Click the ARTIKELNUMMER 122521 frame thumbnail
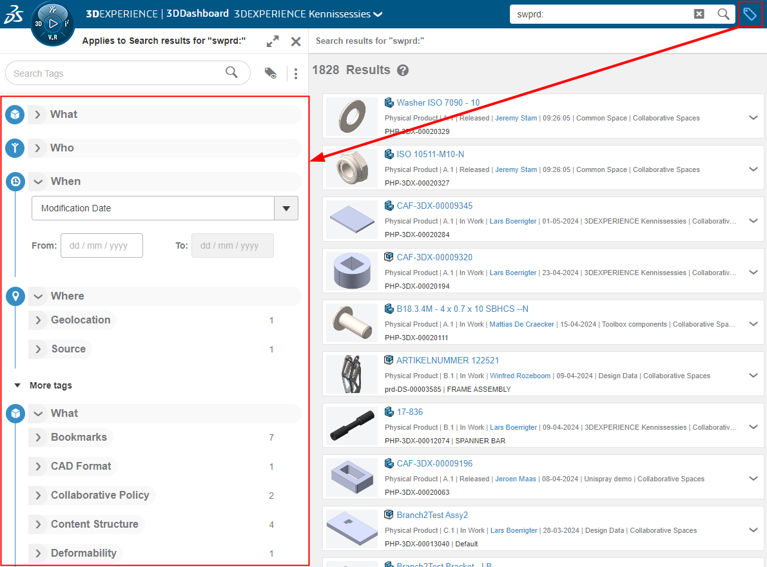 click(x=352, y=374)
